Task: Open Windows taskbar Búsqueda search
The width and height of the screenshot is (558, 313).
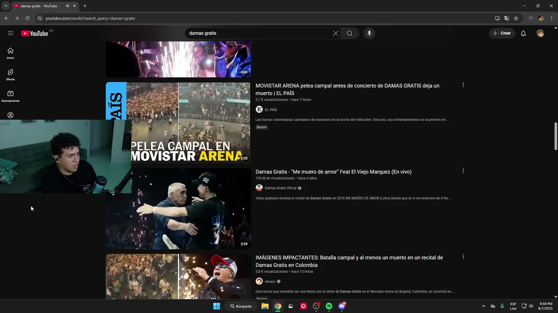Action: click(x=241, y=306)
